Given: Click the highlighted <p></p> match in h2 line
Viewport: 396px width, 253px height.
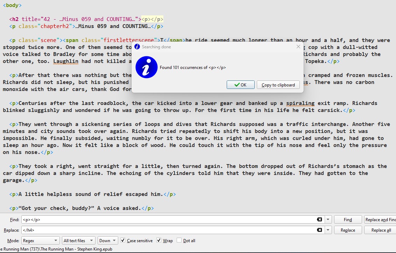Looking at the screenshot, I should (x=152, y=19).
